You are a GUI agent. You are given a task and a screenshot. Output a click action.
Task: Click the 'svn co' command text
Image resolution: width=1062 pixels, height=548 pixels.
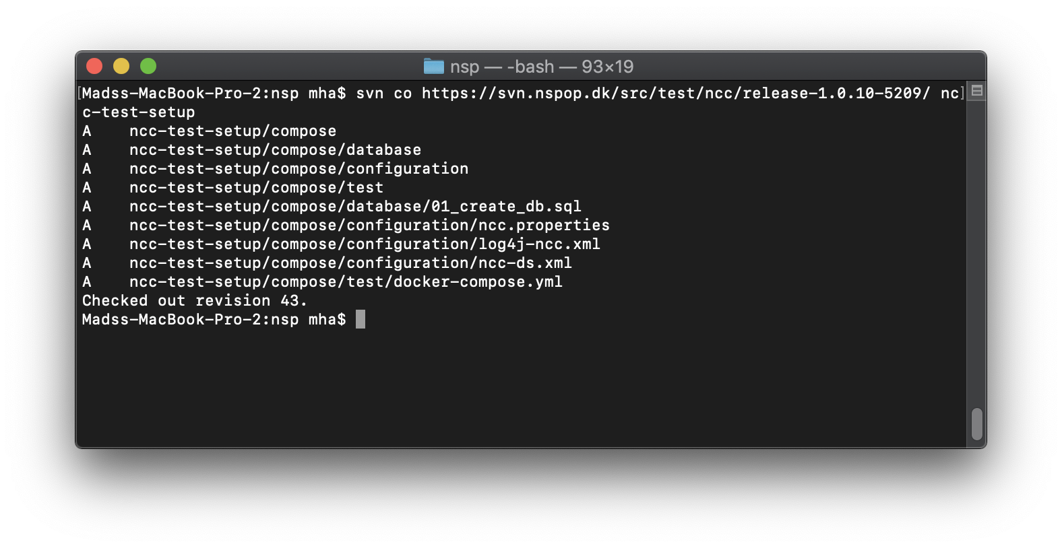click(x=383, y=94)
